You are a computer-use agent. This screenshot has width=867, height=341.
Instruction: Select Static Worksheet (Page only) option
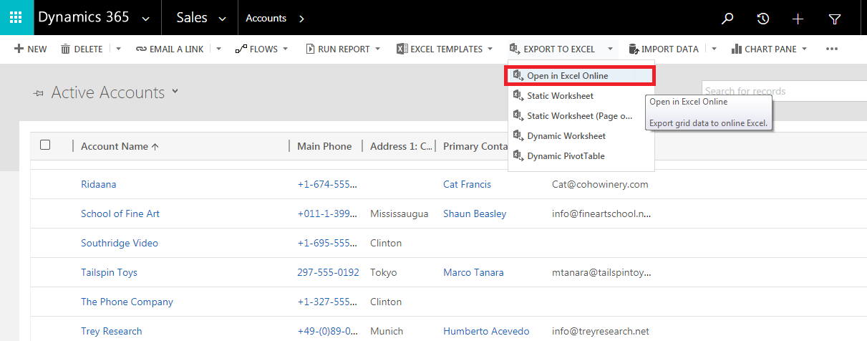click(581, 115)
